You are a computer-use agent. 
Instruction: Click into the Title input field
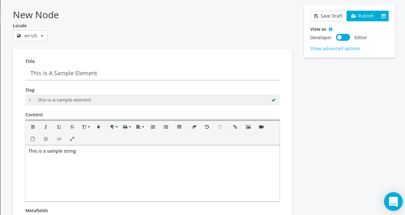coord(152,73)
